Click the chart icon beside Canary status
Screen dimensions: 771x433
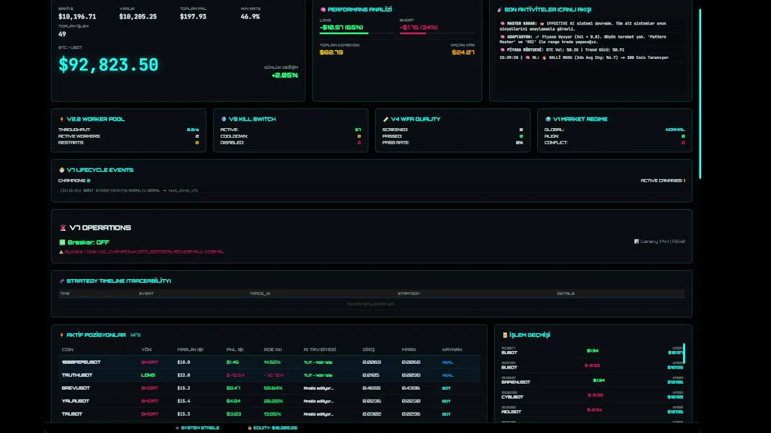point(637,242)
